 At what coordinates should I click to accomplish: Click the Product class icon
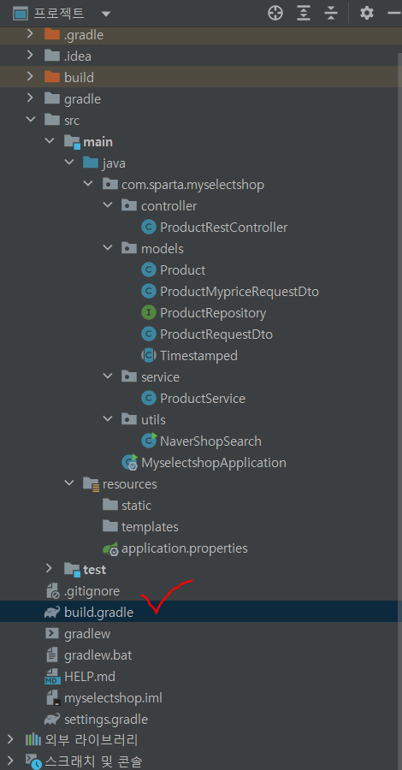tap(148, 269)
